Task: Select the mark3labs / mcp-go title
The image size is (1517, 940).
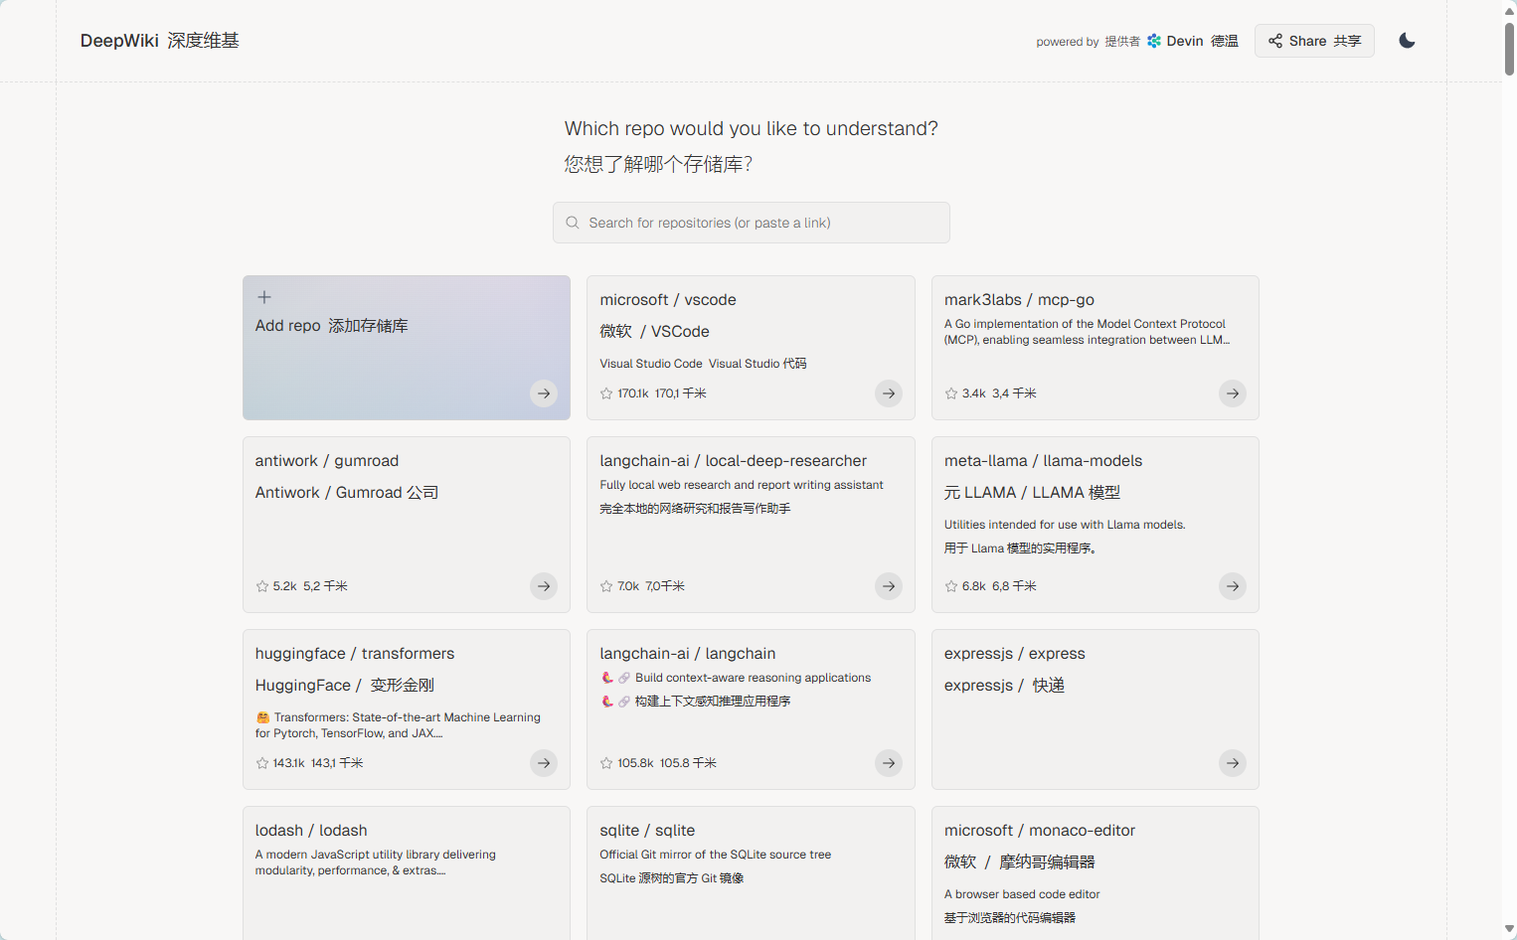Action: click(1019, 300)
